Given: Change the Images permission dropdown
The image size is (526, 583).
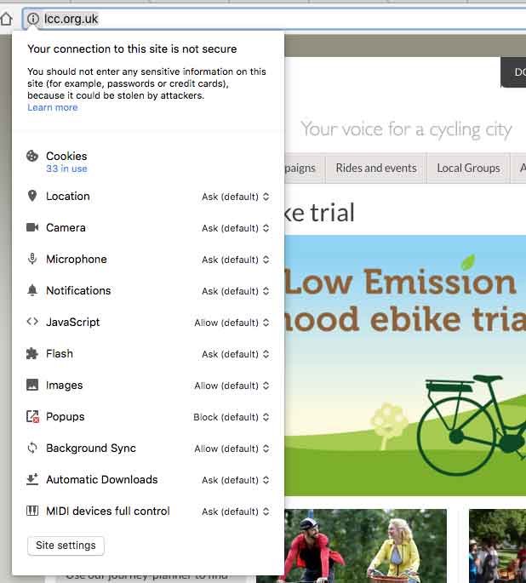Looking at the screenshot, I should (x=232, y=386).
